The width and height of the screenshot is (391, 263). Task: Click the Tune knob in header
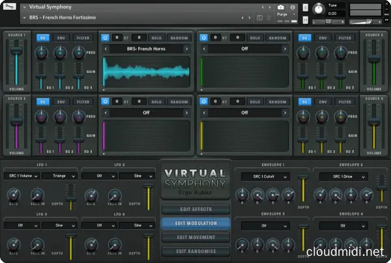pos(319,9)
